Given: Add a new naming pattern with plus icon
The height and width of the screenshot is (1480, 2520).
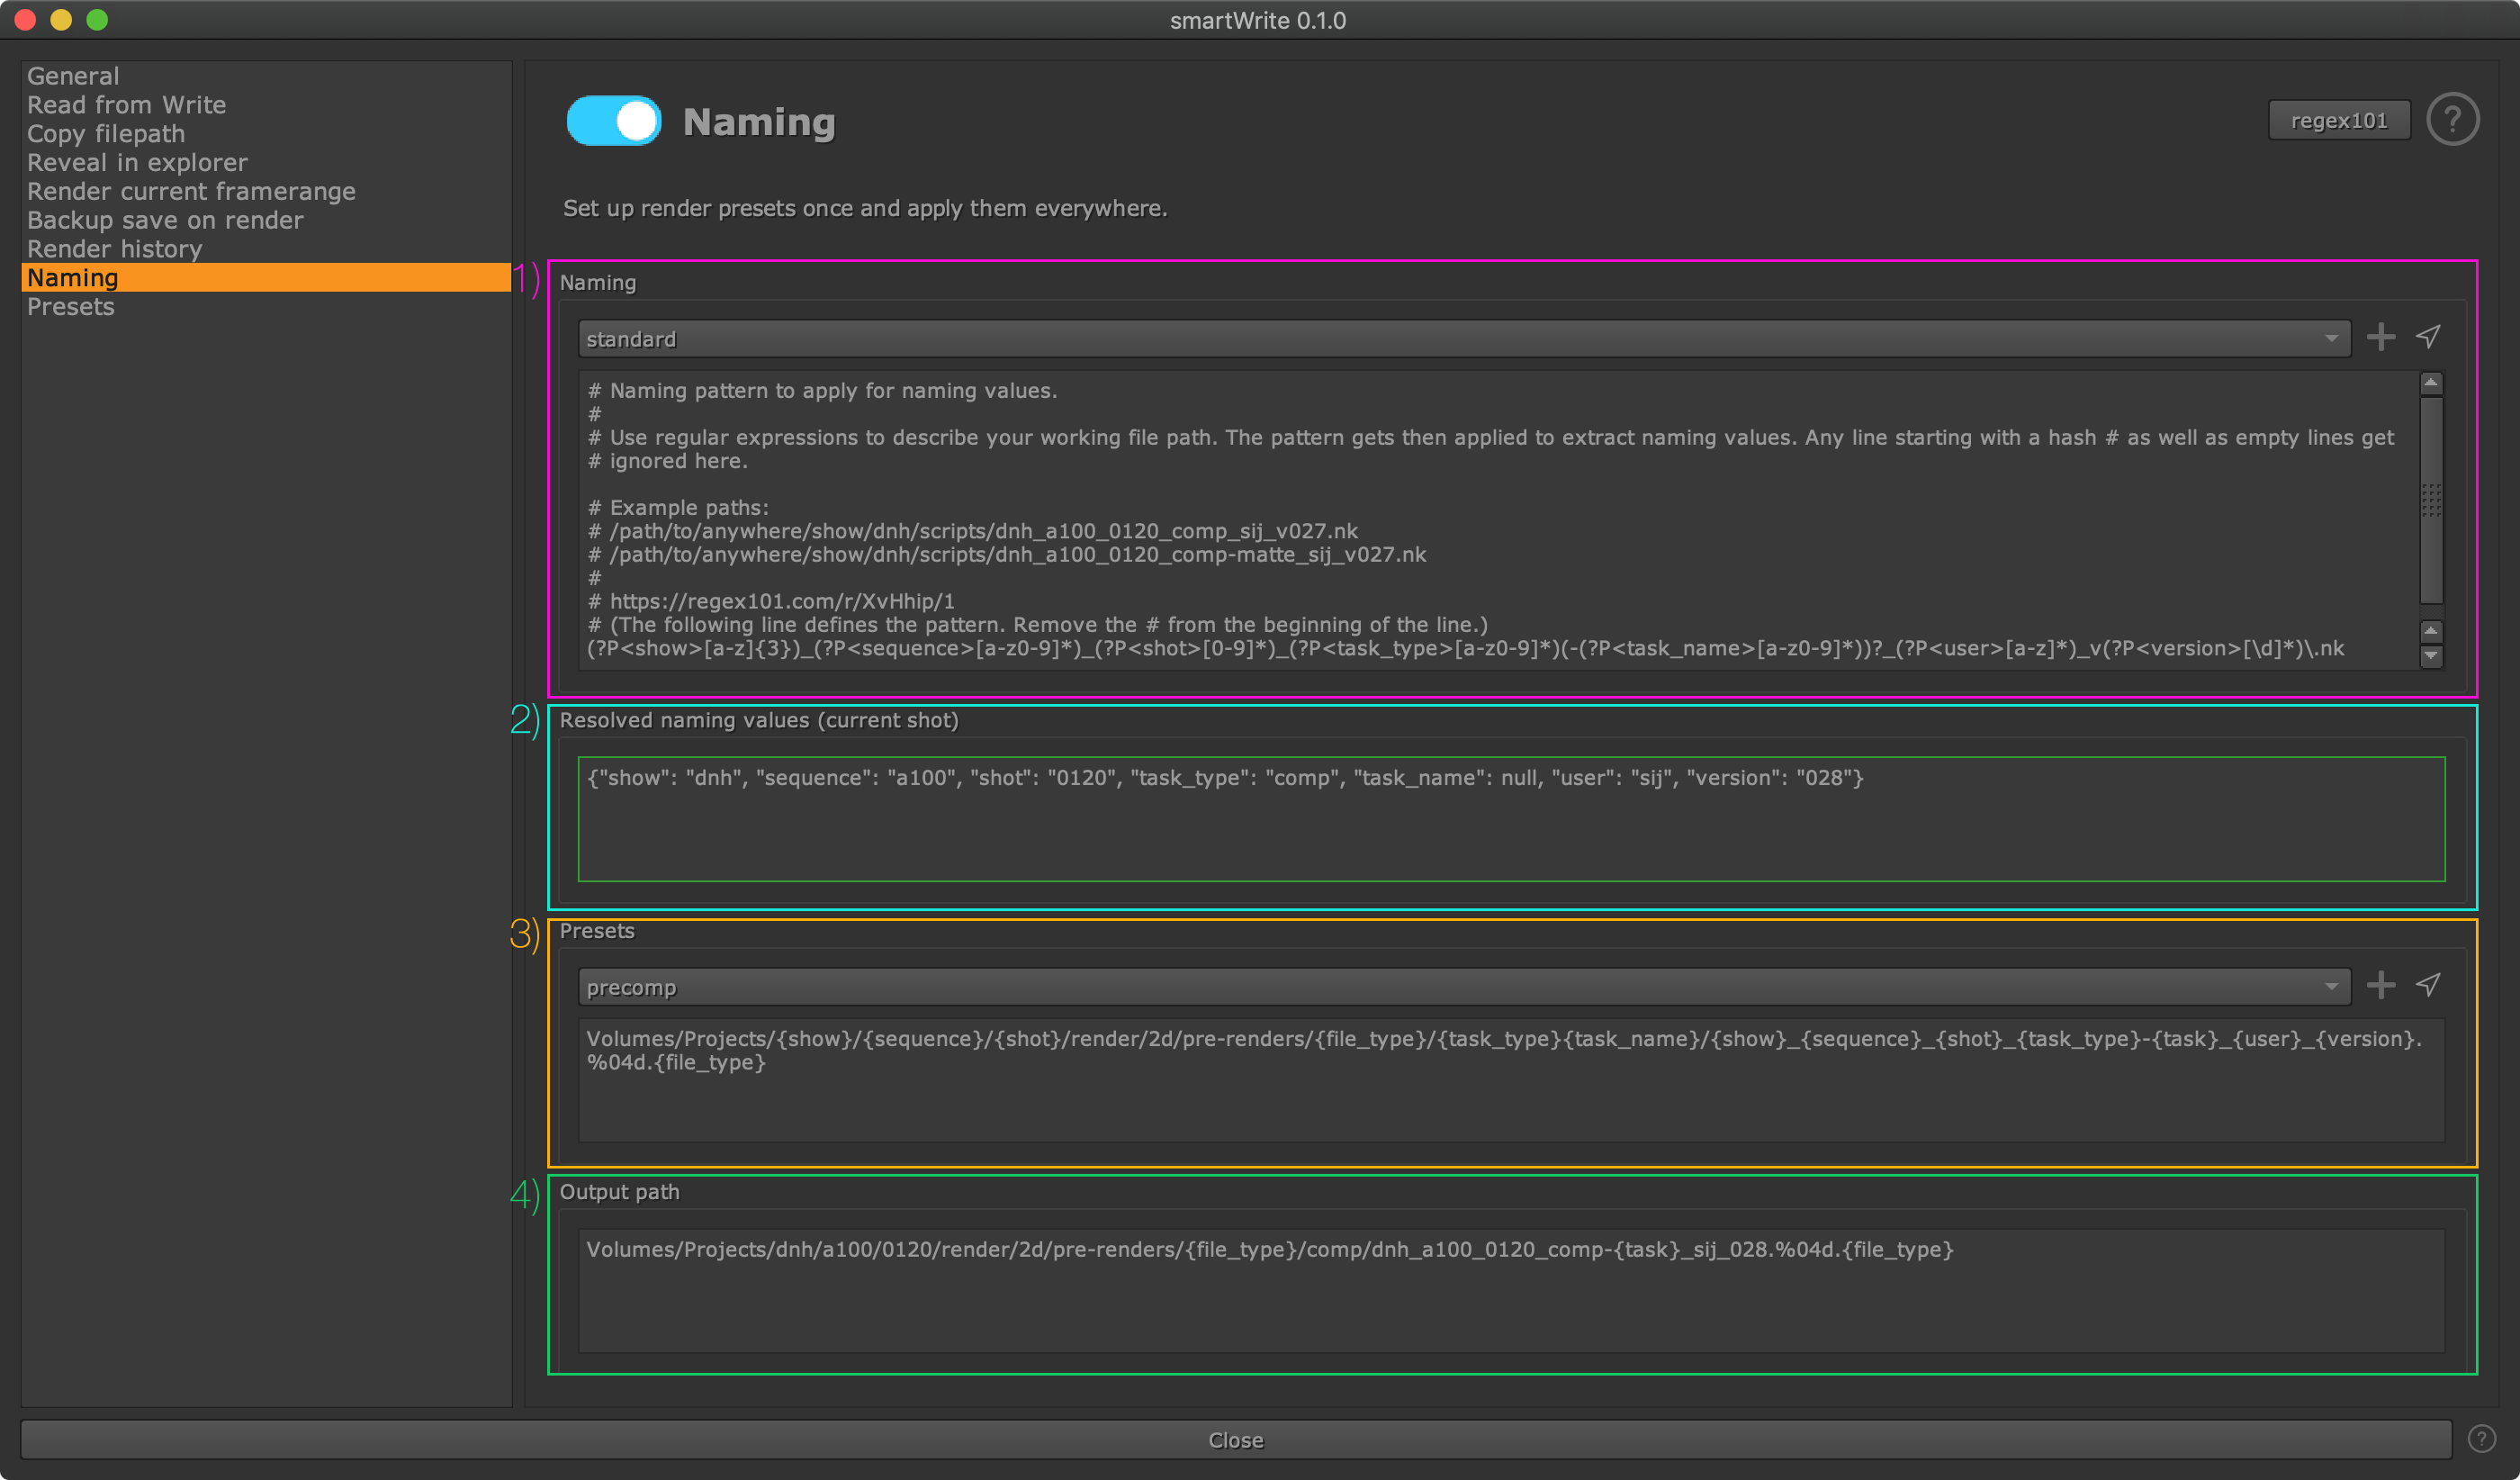Looking at the screenshot, I should [2380, 337].
